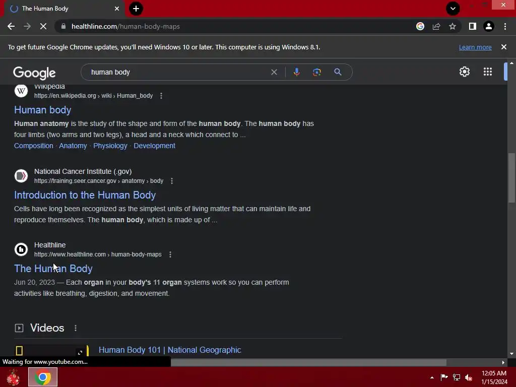Open Wikipedia Composition sublink
The width and height of the screenshot is (516, 387).
pyautogui.click(x=34, y=146)
